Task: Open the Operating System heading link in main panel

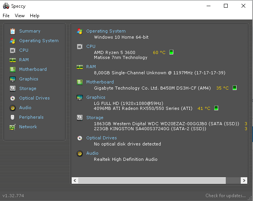Action: tap(106, 31)
